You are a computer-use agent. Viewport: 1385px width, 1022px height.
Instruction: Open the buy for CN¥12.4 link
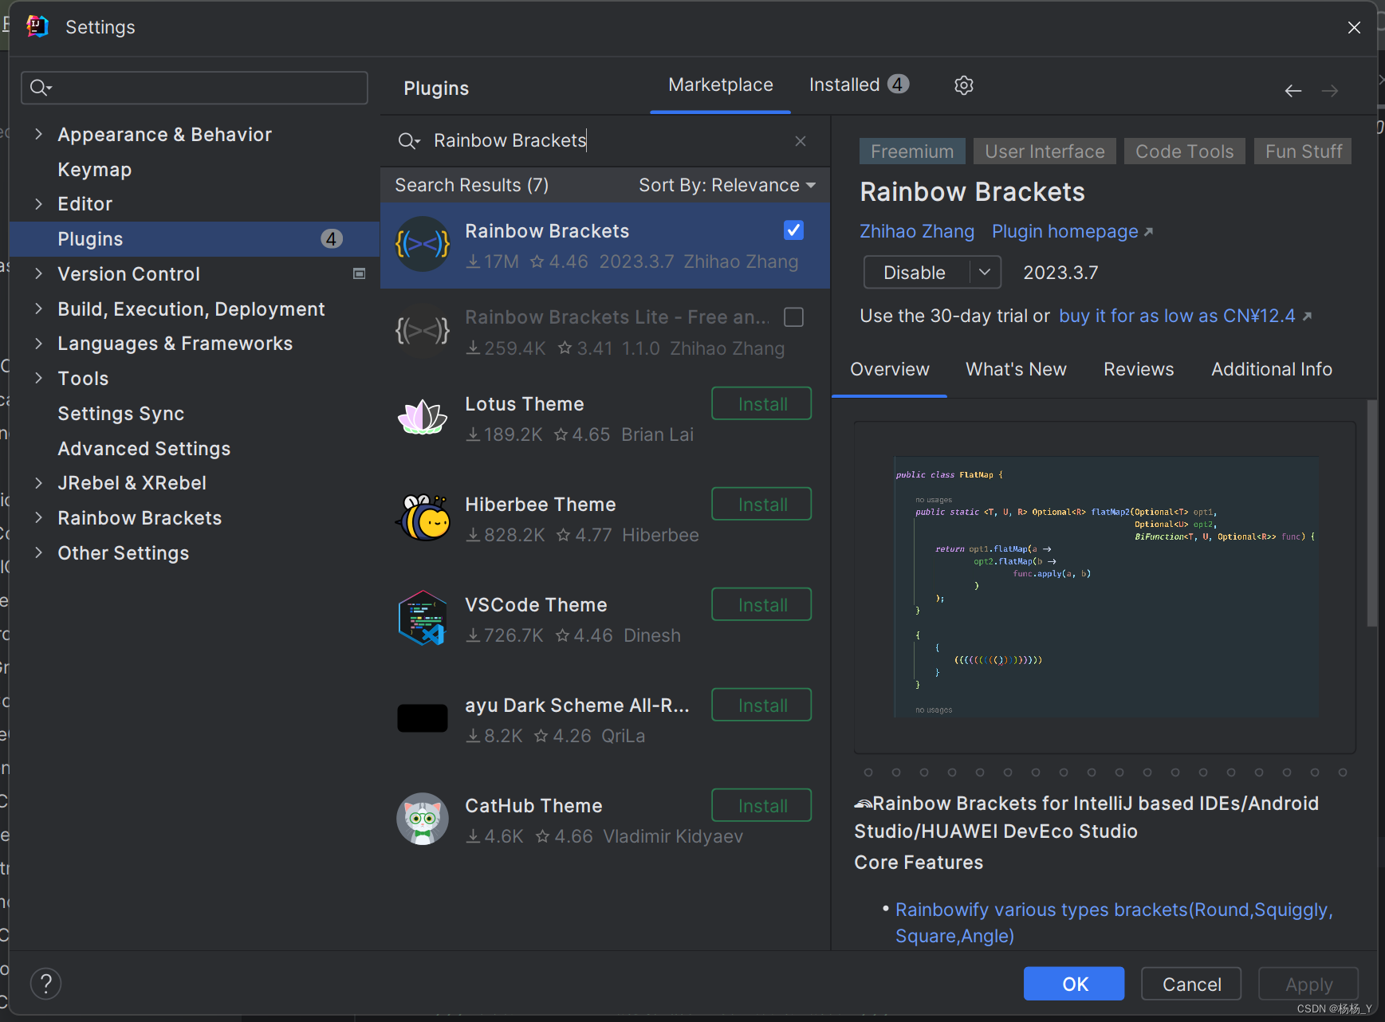point(1185,316)
